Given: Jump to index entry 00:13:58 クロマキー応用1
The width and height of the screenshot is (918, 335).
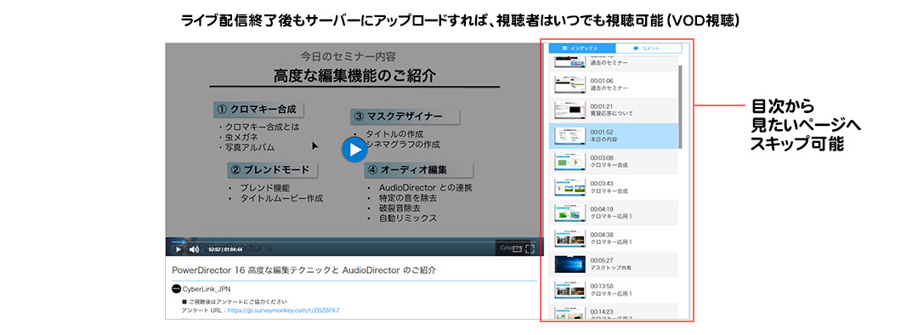Looking at the screenshot, I should click(x=614, y=290).
